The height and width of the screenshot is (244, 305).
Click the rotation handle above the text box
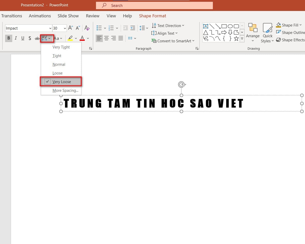coord(182,84)
